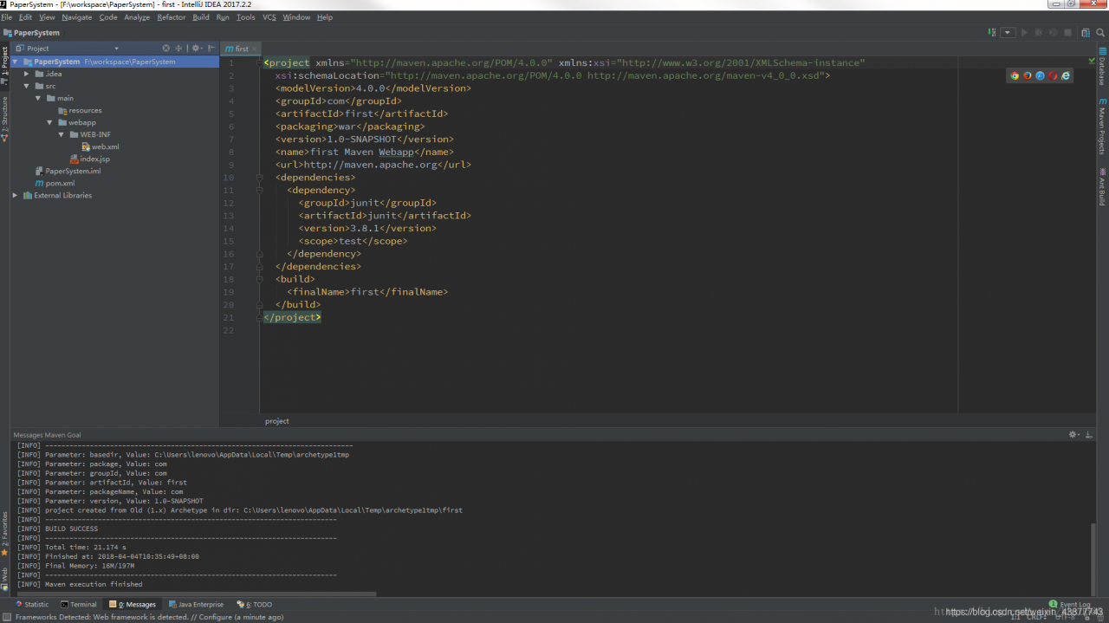Close the first editor tab

(x=255, y=49)
